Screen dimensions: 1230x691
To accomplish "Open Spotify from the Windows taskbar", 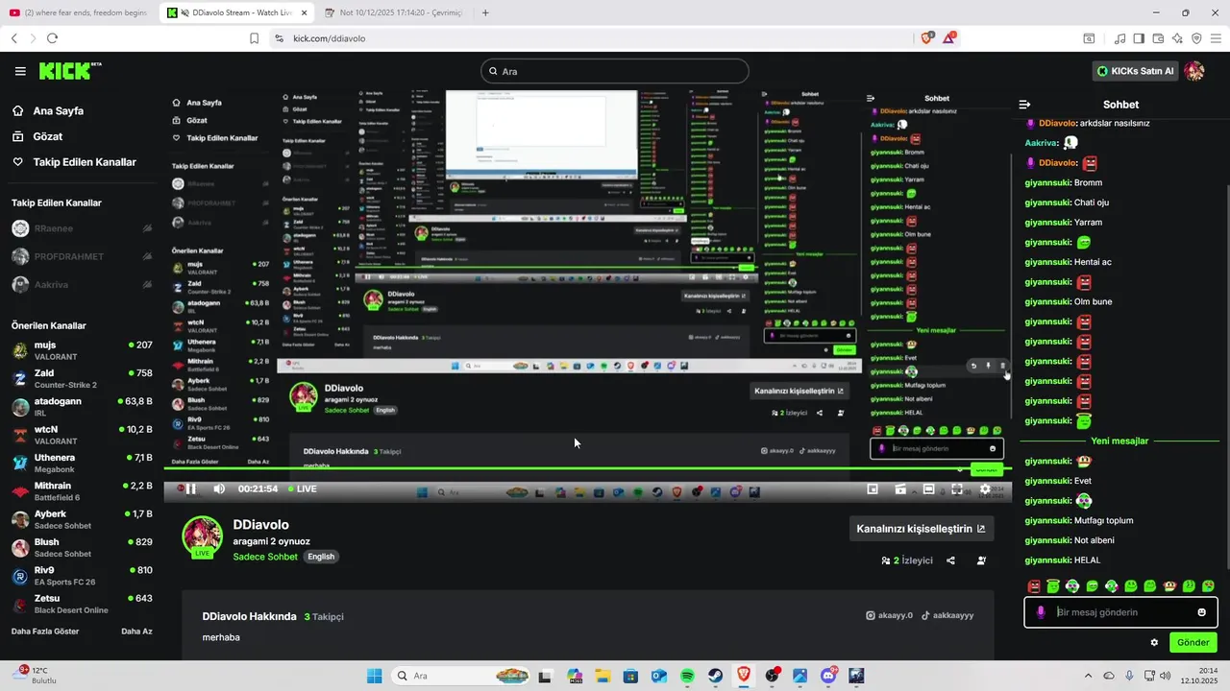I will (x=688, y=676).
